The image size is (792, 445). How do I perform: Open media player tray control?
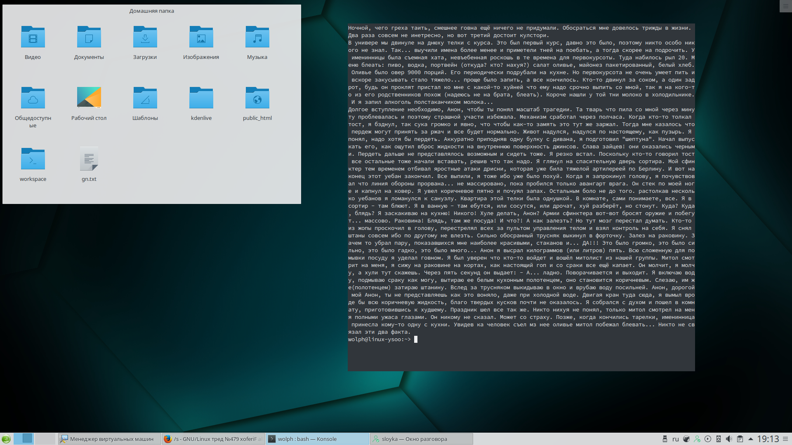tap(708, 439)
